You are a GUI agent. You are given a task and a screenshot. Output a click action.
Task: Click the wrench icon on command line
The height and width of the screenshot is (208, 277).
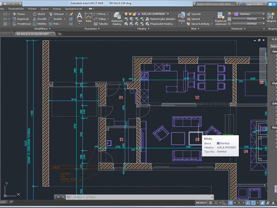(x=63, y=197)
